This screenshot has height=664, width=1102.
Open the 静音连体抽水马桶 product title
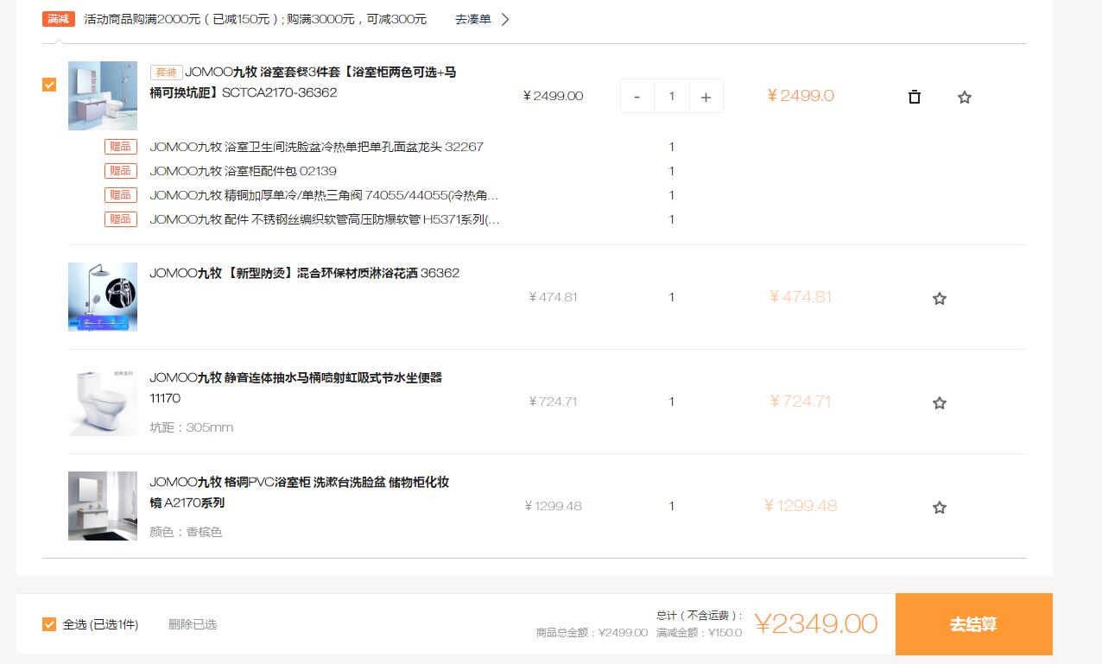pyautogui.click(x=296, y=388)
